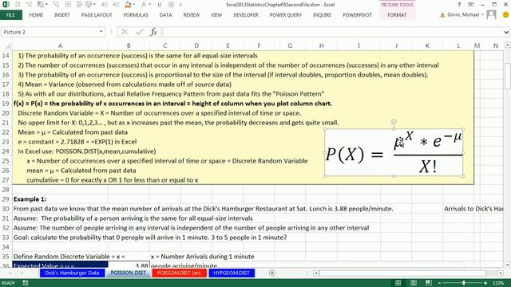Open the FILE backstage tab
This screenshot has width=511, height=287.
(x=10, y=15)
